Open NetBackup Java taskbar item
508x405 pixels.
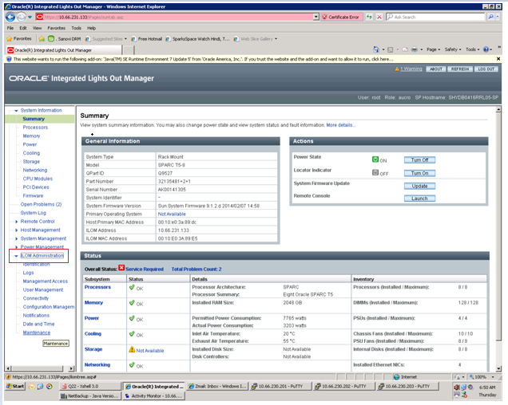click(90, 395)
